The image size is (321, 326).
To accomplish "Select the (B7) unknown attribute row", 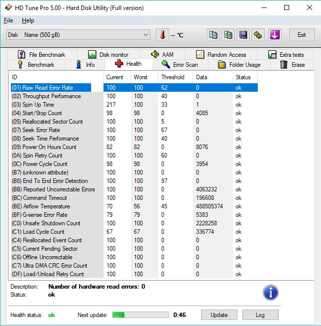I will pyautogui.click(x=134, y=172).
